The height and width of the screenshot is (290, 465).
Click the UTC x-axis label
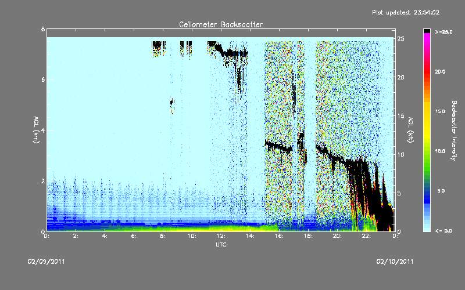point(221,244)
